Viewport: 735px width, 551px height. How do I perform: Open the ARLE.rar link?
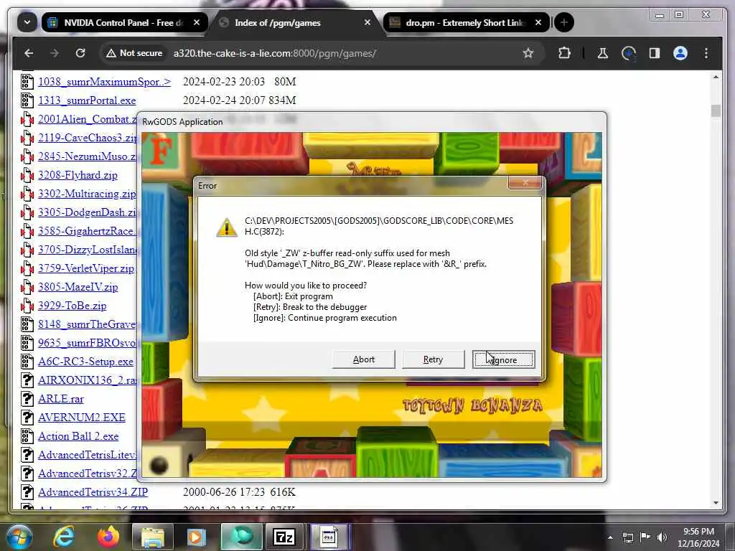point(61,399)
